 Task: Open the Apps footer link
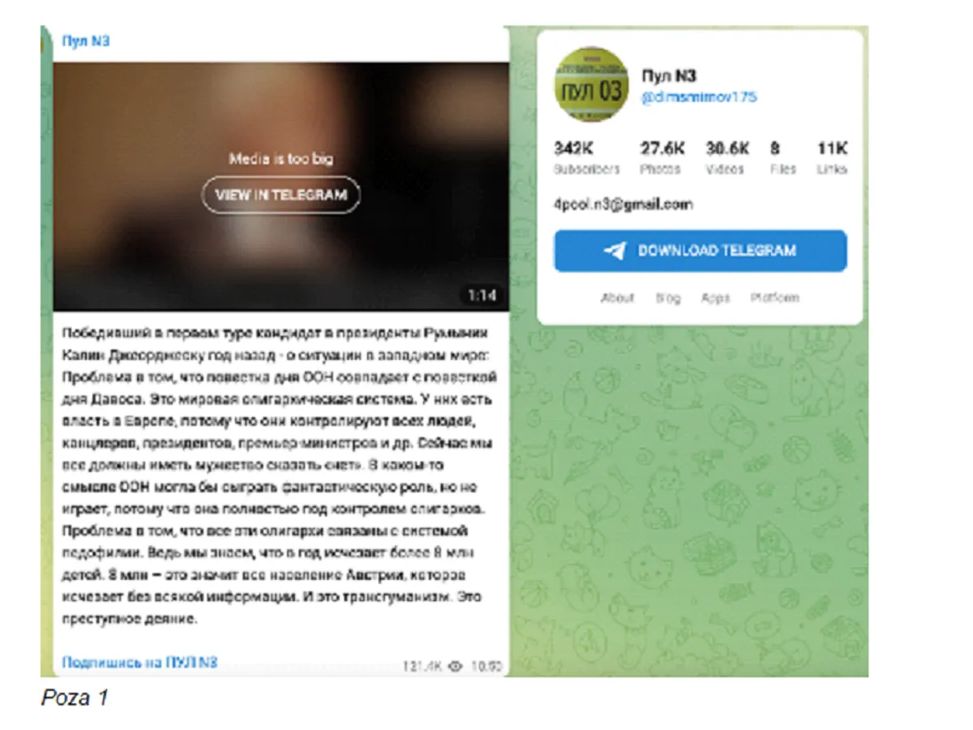click(x=715, y=298)
